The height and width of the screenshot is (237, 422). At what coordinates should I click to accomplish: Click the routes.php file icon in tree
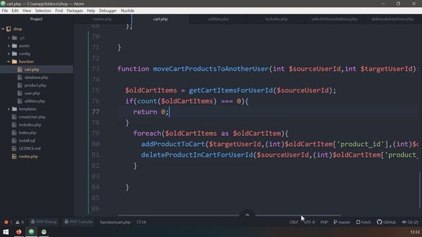pyautogui.click(x=14, y=157)
